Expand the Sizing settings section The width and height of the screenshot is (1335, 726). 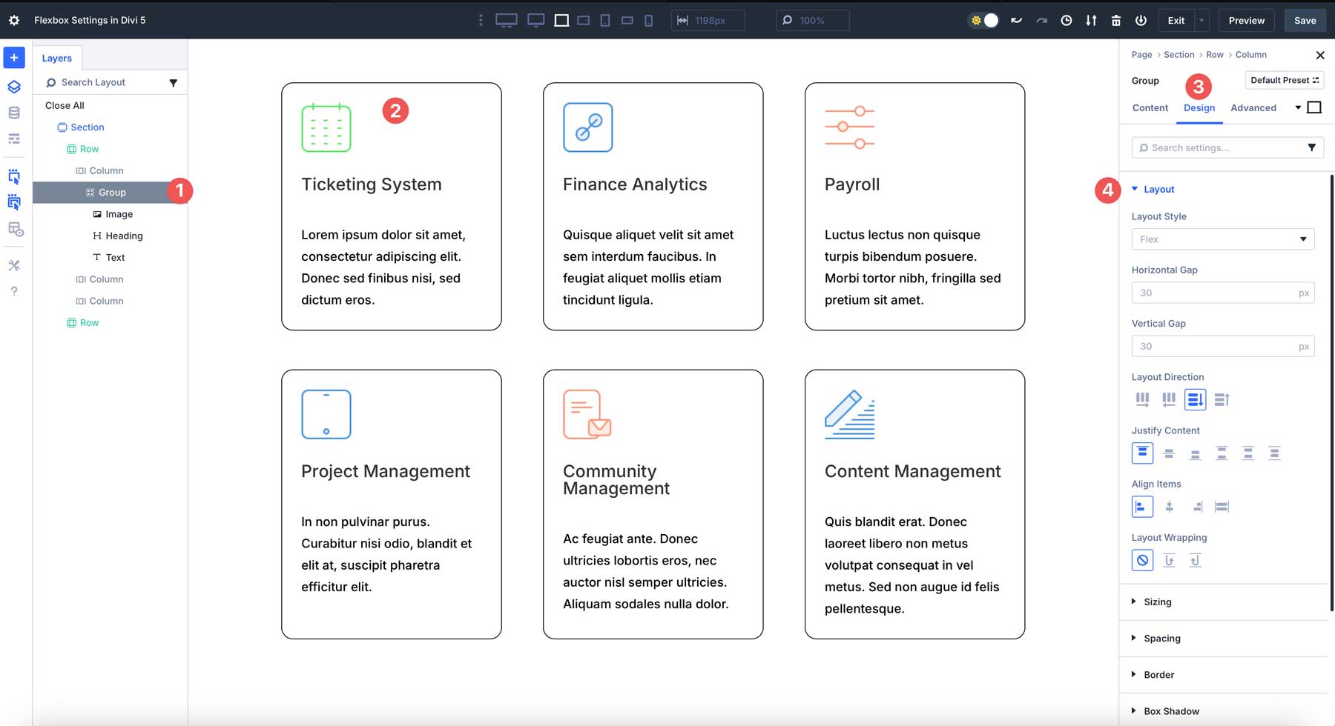click(x=1157, y=602)
